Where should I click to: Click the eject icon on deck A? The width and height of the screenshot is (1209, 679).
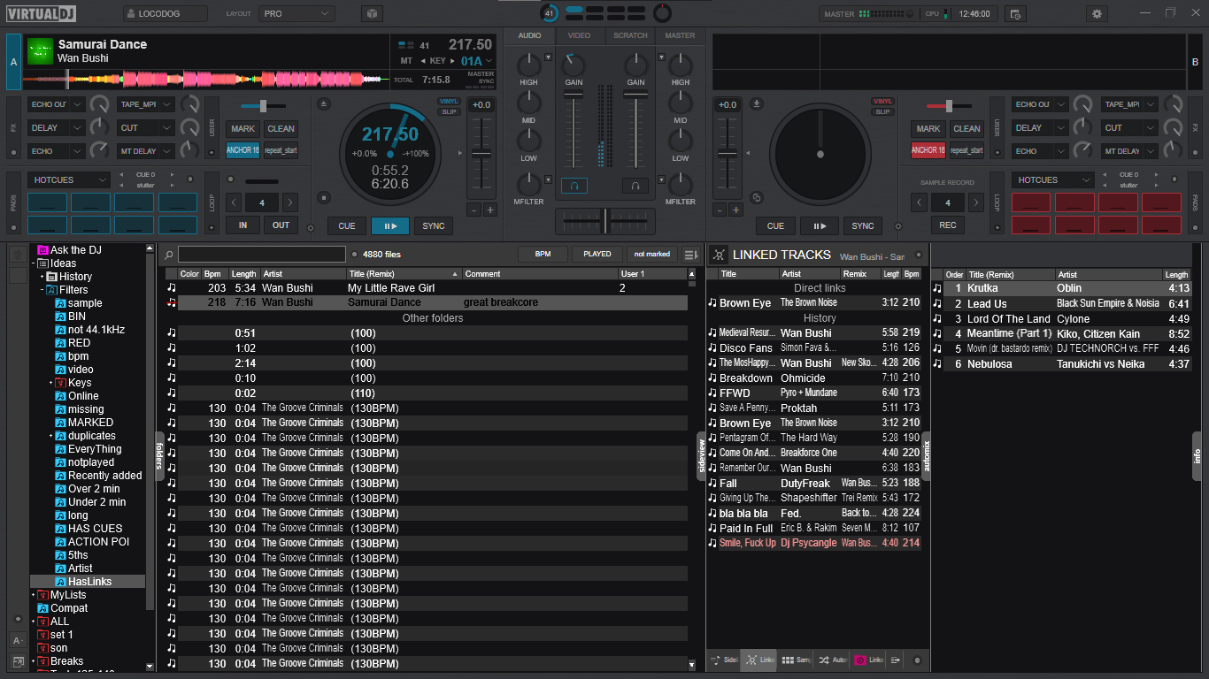324,104
